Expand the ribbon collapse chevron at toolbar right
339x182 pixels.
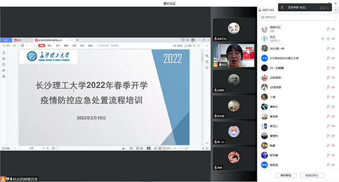pos(207,46)
